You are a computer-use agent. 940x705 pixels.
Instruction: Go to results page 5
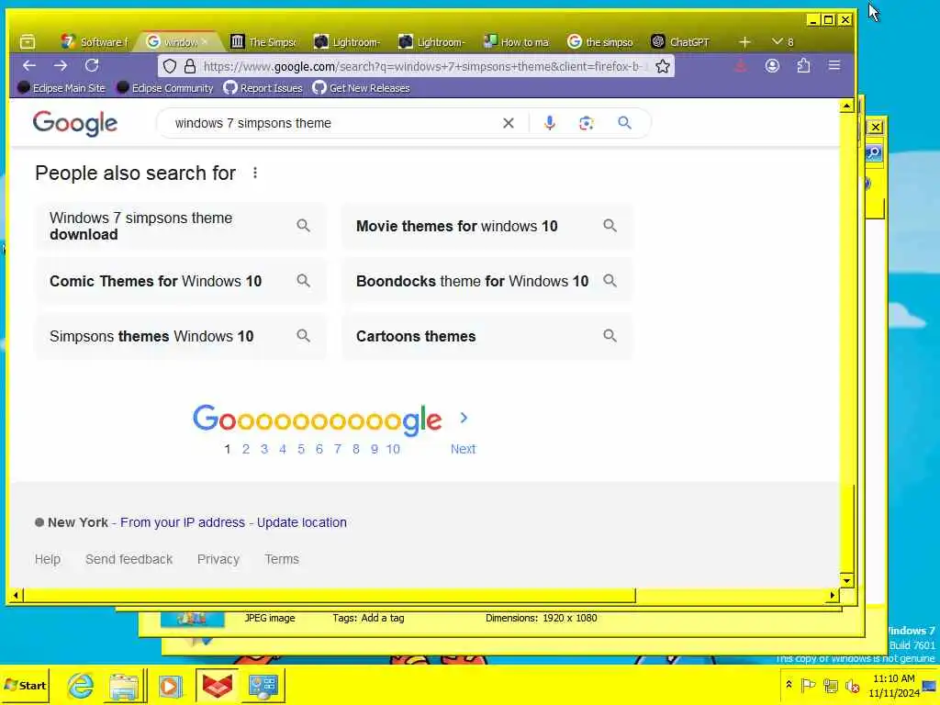[301, 449]
